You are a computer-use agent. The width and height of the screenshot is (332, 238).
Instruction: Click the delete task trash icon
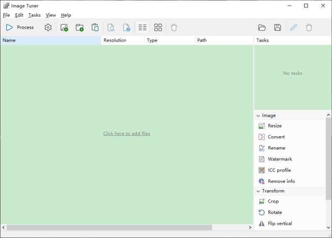pos(309,27)
